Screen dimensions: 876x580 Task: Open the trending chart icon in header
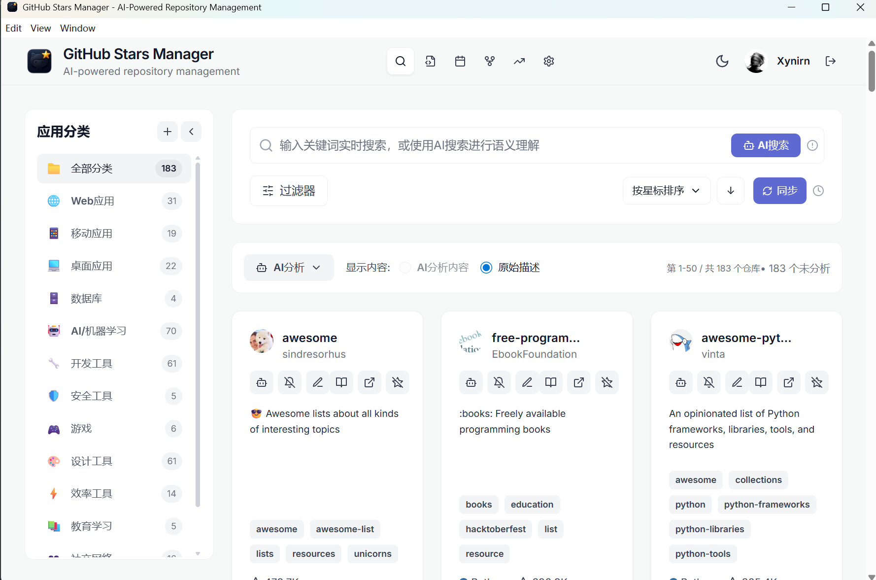click(519, 61)
